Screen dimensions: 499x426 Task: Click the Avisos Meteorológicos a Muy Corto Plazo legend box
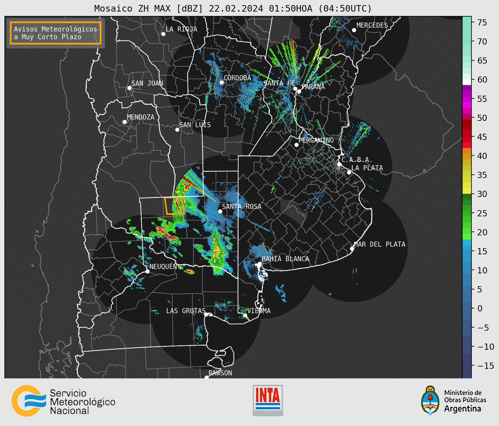(x=56, y=33)
